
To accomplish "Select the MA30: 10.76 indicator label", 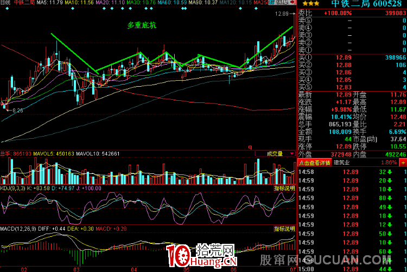I will [141, 3].
